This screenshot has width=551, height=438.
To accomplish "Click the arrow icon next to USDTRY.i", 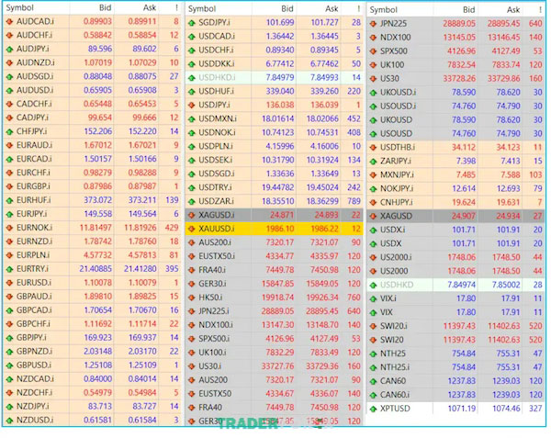I will click(192, 187).
